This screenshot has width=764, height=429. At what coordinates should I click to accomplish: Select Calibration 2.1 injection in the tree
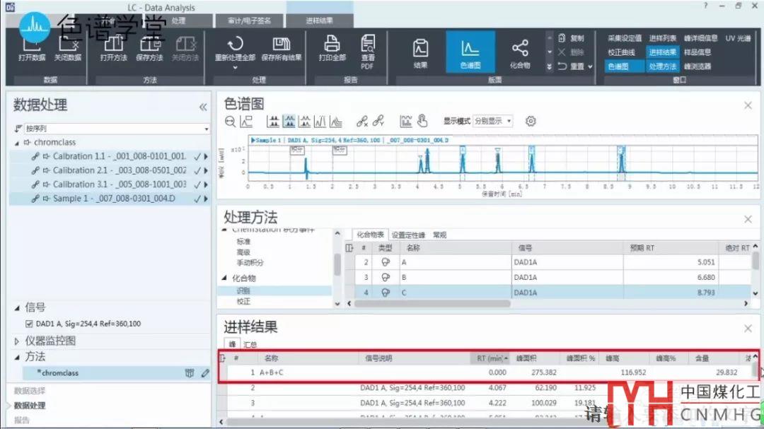click(119, 170)
